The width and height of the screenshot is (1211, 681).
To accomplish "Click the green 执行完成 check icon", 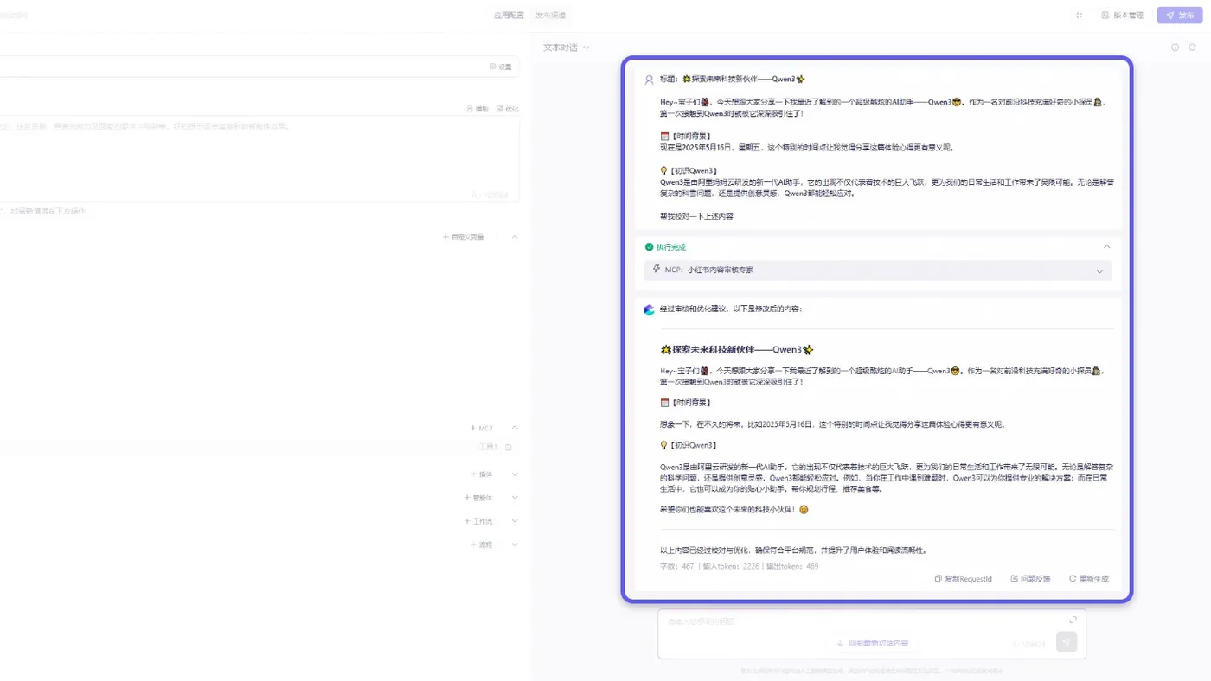I will pyautogui.click(x=649, y=247).
